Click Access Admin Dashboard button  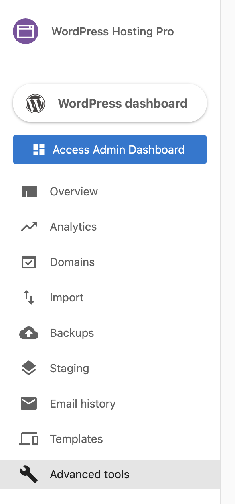click(110, 150)
